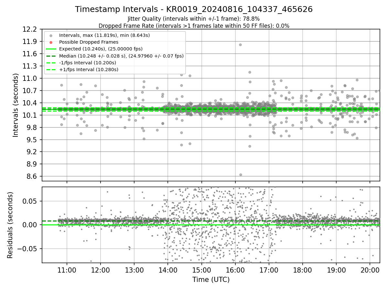The image size is (388, 291).
Task: Click the 15:00 time tick label
Action: click(x=201, y=270)
